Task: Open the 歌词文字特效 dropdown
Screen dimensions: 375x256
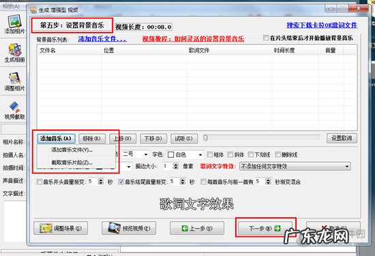Action: pos(295,166)
